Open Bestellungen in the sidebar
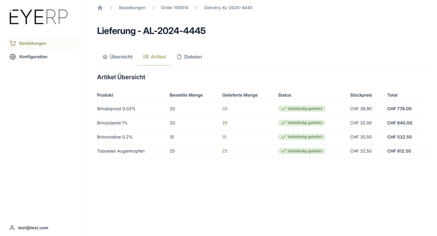 (x=33, y=44)
